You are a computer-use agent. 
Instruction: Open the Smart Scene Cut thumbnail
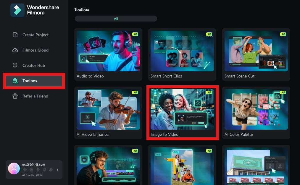tap(256, 51)
